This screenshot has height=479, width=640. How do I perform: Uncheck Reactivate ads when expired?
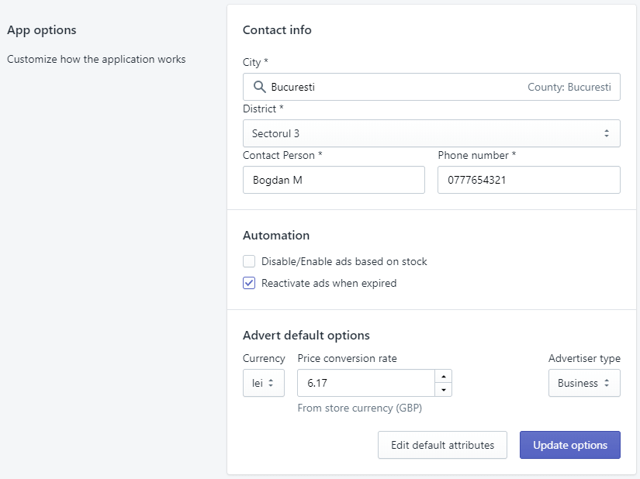(249, 283)
